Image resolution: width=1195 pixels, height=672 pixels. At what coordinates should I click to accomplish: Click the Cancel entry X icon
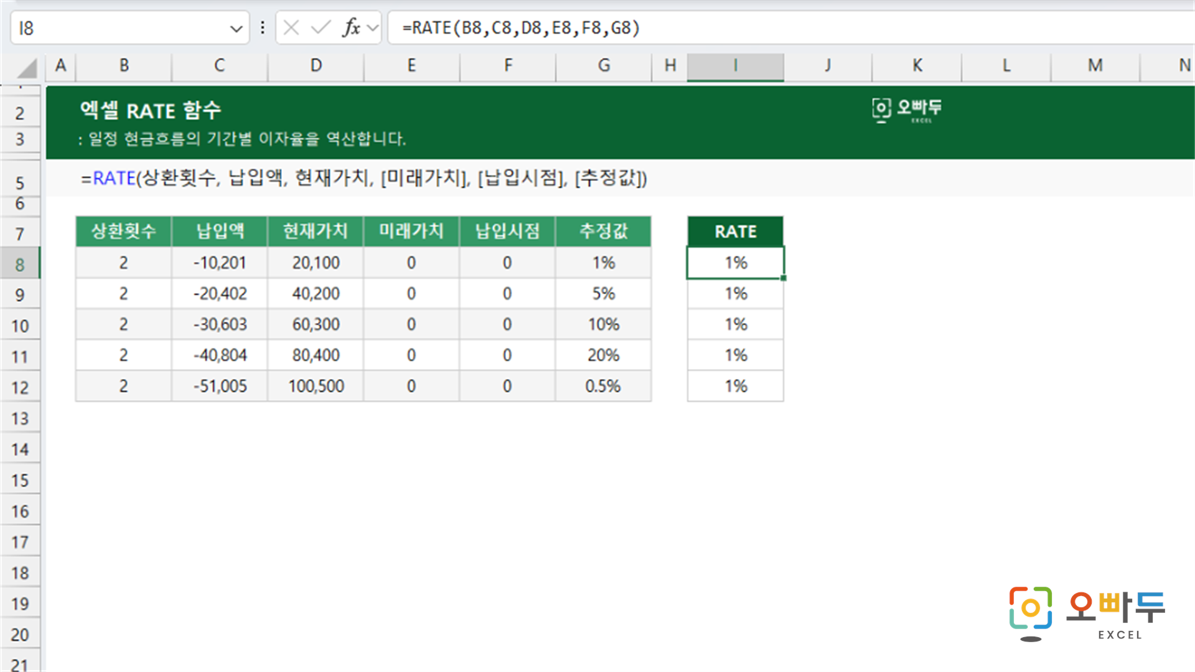pyautogui.click(x=291, y=27)
